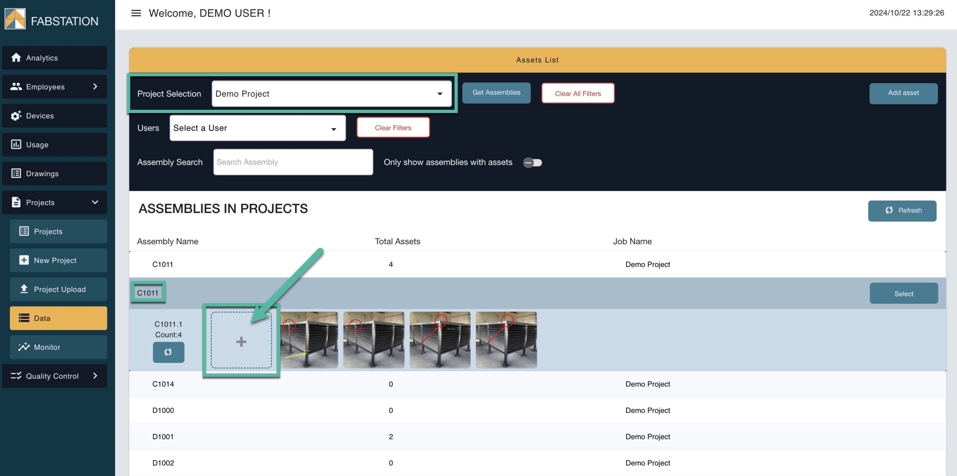Click the Project Upload arrow icon

tap(24, 289)
